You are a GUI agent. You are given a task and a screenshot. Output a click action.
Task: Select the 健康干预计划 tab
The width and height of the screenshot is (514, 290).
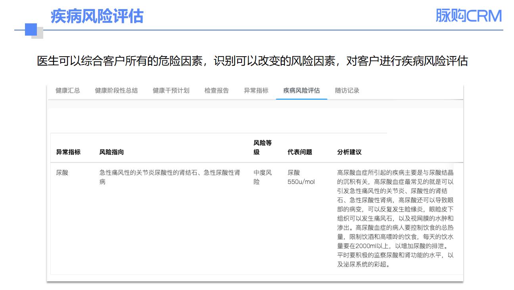(171, 91)
